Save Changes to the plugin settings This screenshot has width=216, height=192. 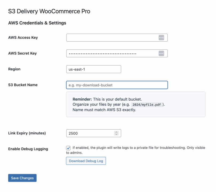[22, 178]
